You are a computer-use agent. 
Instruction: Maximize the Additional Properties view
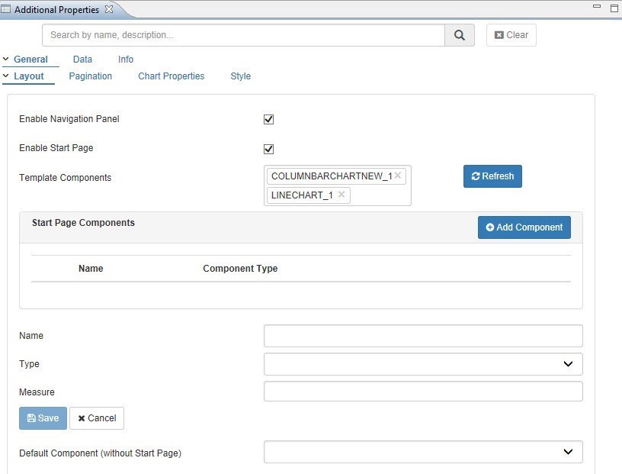[614, 8]
